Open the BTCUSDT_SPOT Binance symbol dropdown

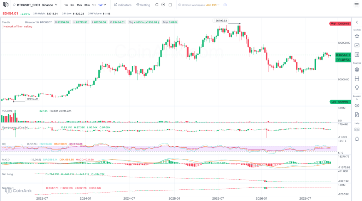click(x=37, y=5)
